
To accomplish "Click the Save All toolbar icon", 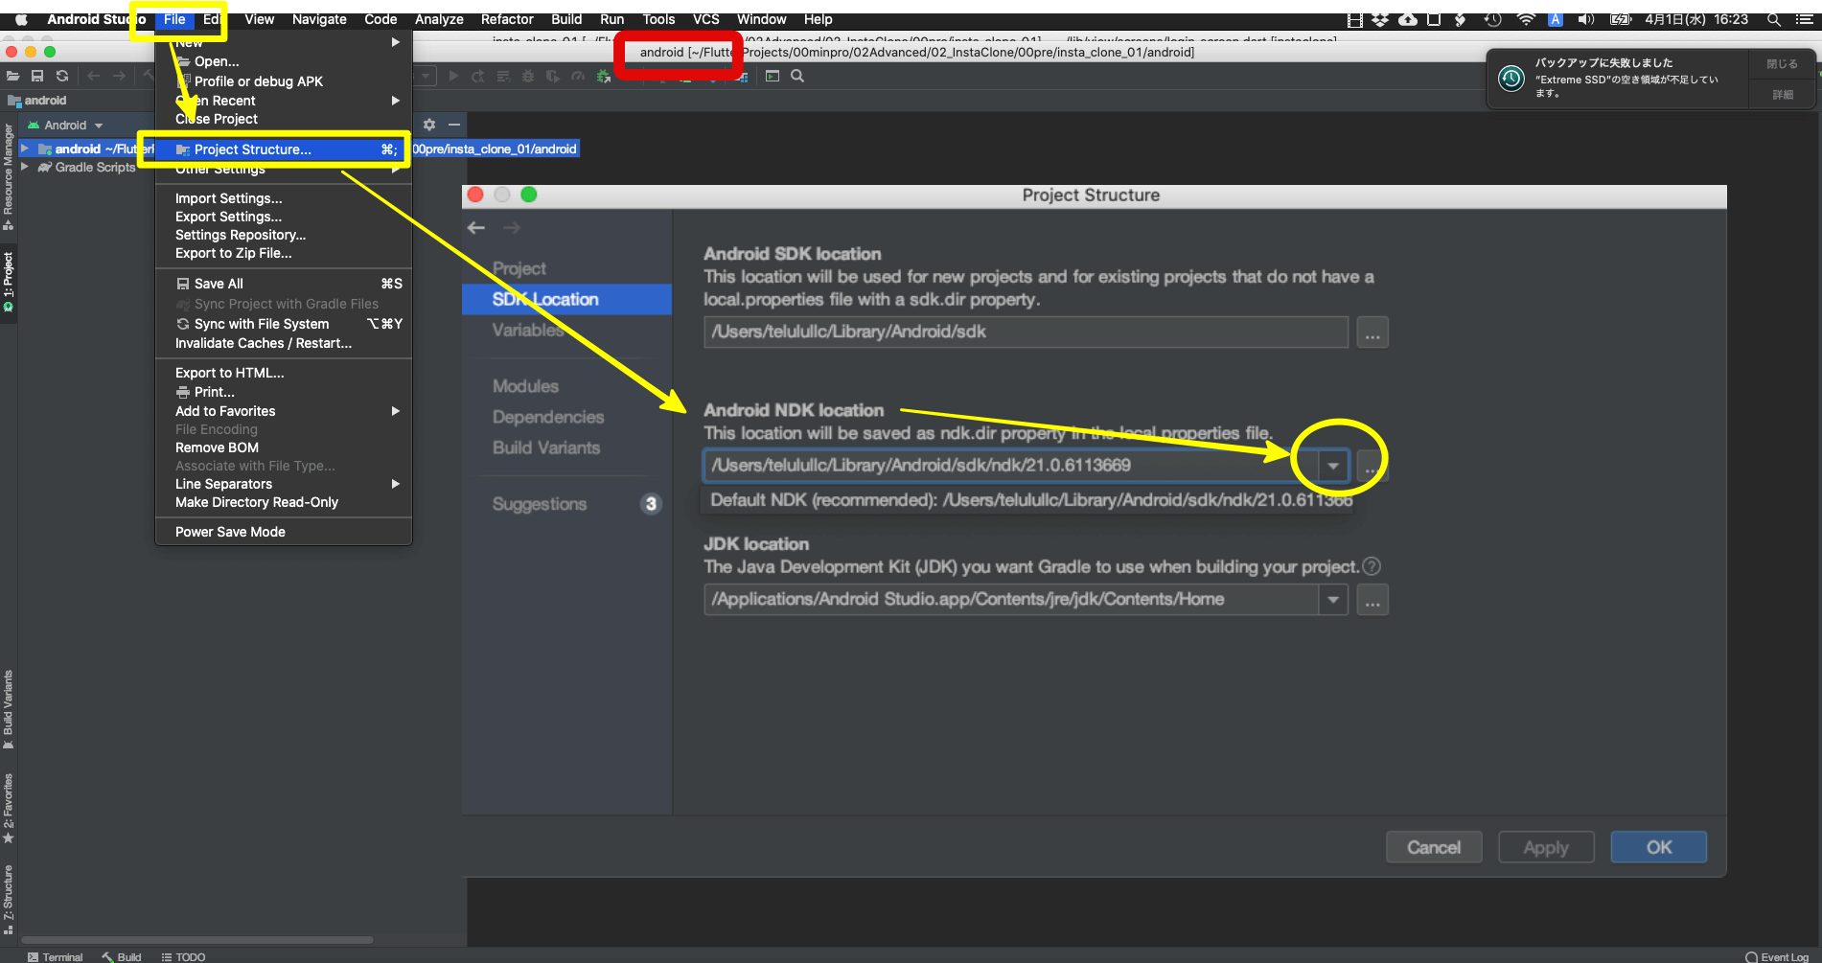I will point(37,76).
